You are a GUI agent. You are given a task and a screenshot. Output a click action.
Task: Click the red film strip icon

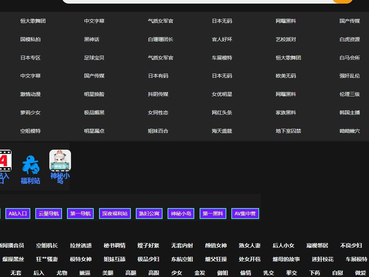(x=5, y=161)
